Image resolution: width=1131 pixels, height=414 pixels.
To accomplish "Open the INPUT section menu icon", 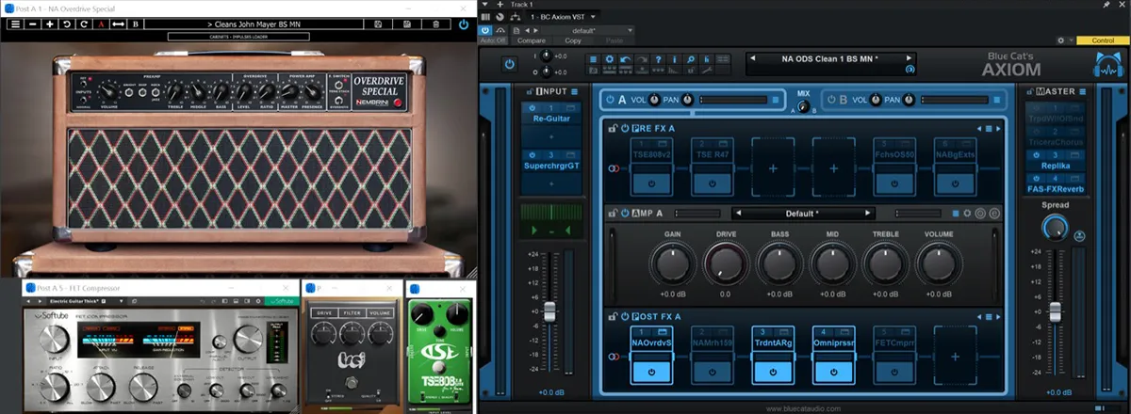I will (x=572, y=91).
